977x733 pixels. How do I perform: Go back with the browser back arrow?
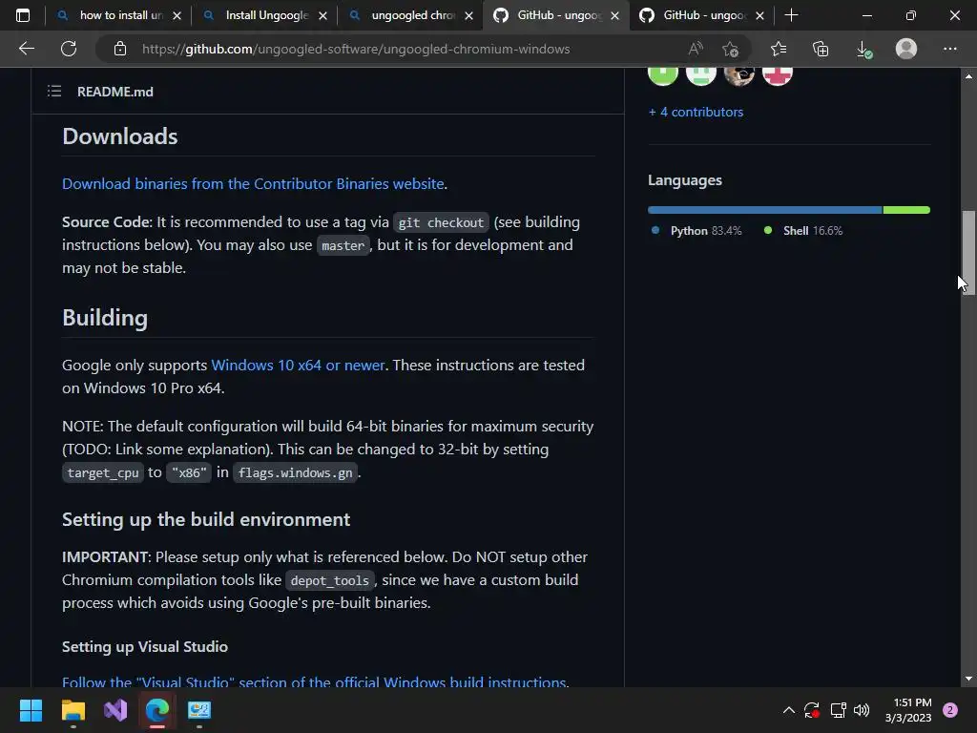point(26,49)
